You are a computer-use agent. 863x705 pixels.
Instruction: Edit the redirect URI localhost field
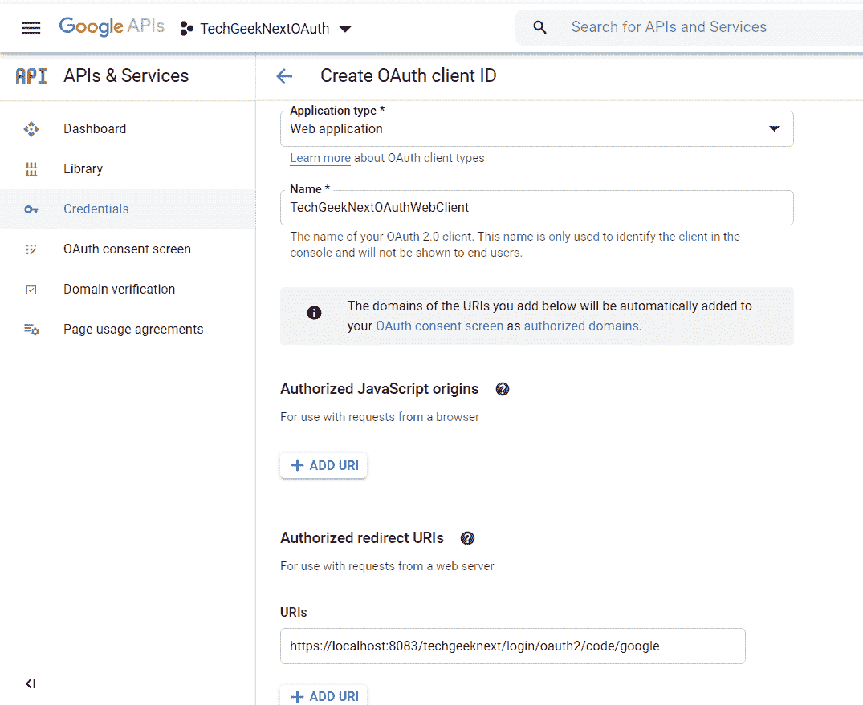pos(513,646)
